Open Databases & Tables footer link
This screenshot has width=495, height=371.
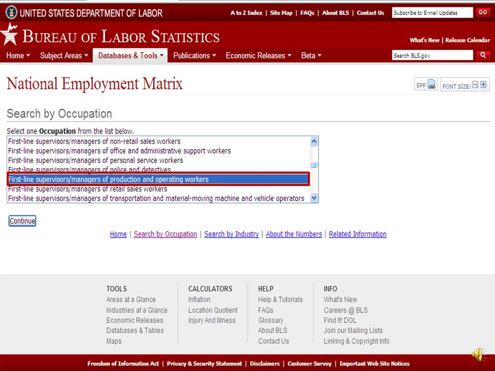135,330
